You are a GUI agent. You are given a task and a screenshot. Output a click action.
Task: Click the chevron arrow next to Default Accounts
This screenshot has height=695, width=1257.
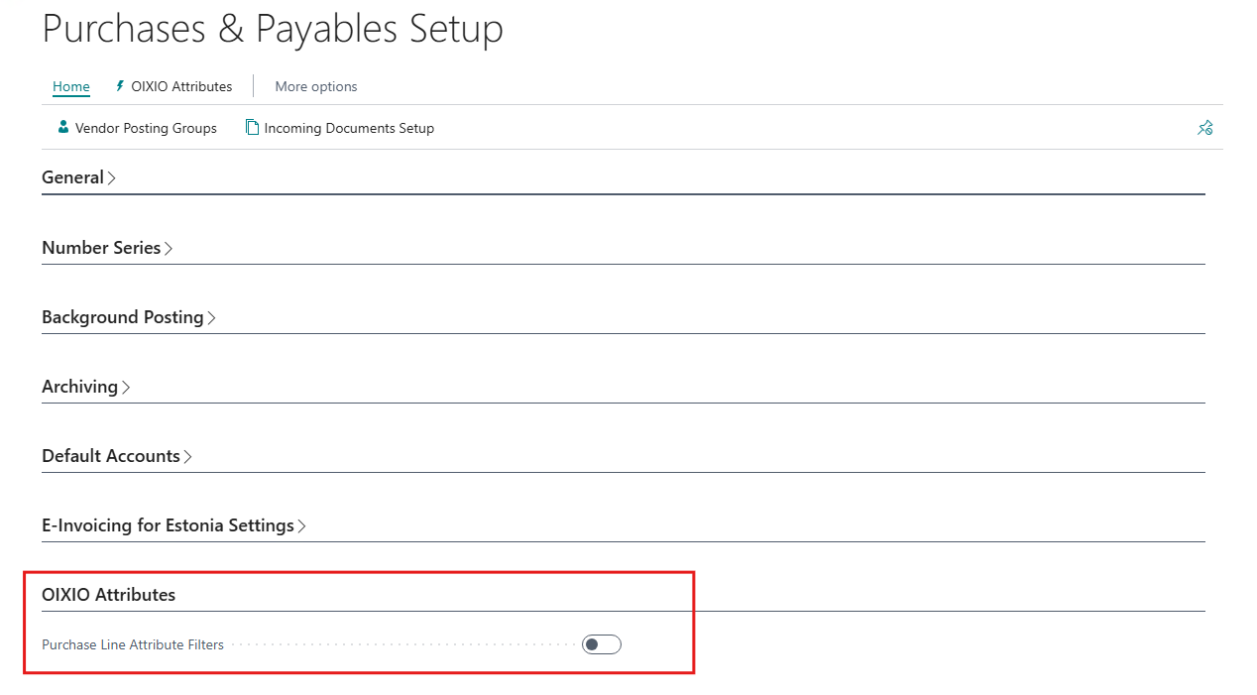(x=188, y=457)
